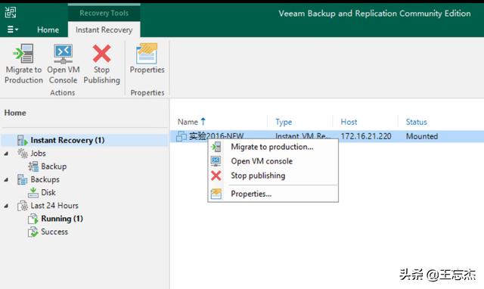The width and height of the screenshot is (484, 289).
Task: Click the Recovery Tools contextual tab
Action: pos(104,13)
